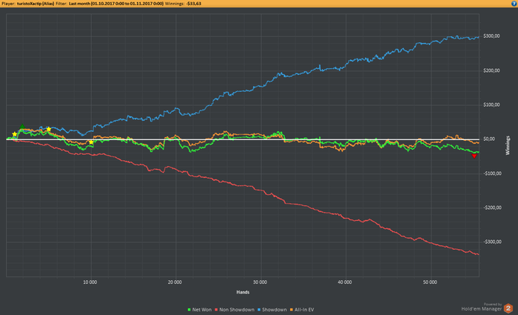The image size is (518, 315).
Task: Click the Winnings axis label
Action: [508, 145]
